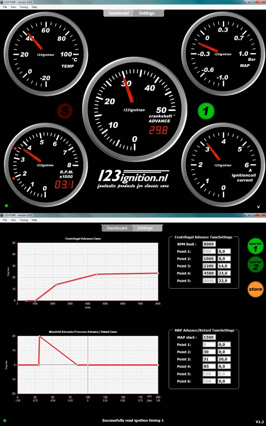
Task: Open Tuning menu in the dashboard-view window
Action: point(24,7)
